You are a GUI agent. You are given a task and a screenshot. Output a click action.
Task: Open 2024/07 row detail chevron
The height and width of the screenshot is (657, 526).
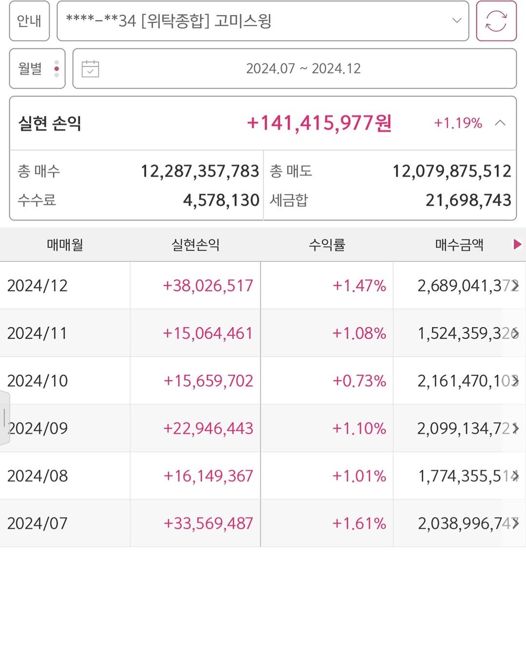[515, 523]
